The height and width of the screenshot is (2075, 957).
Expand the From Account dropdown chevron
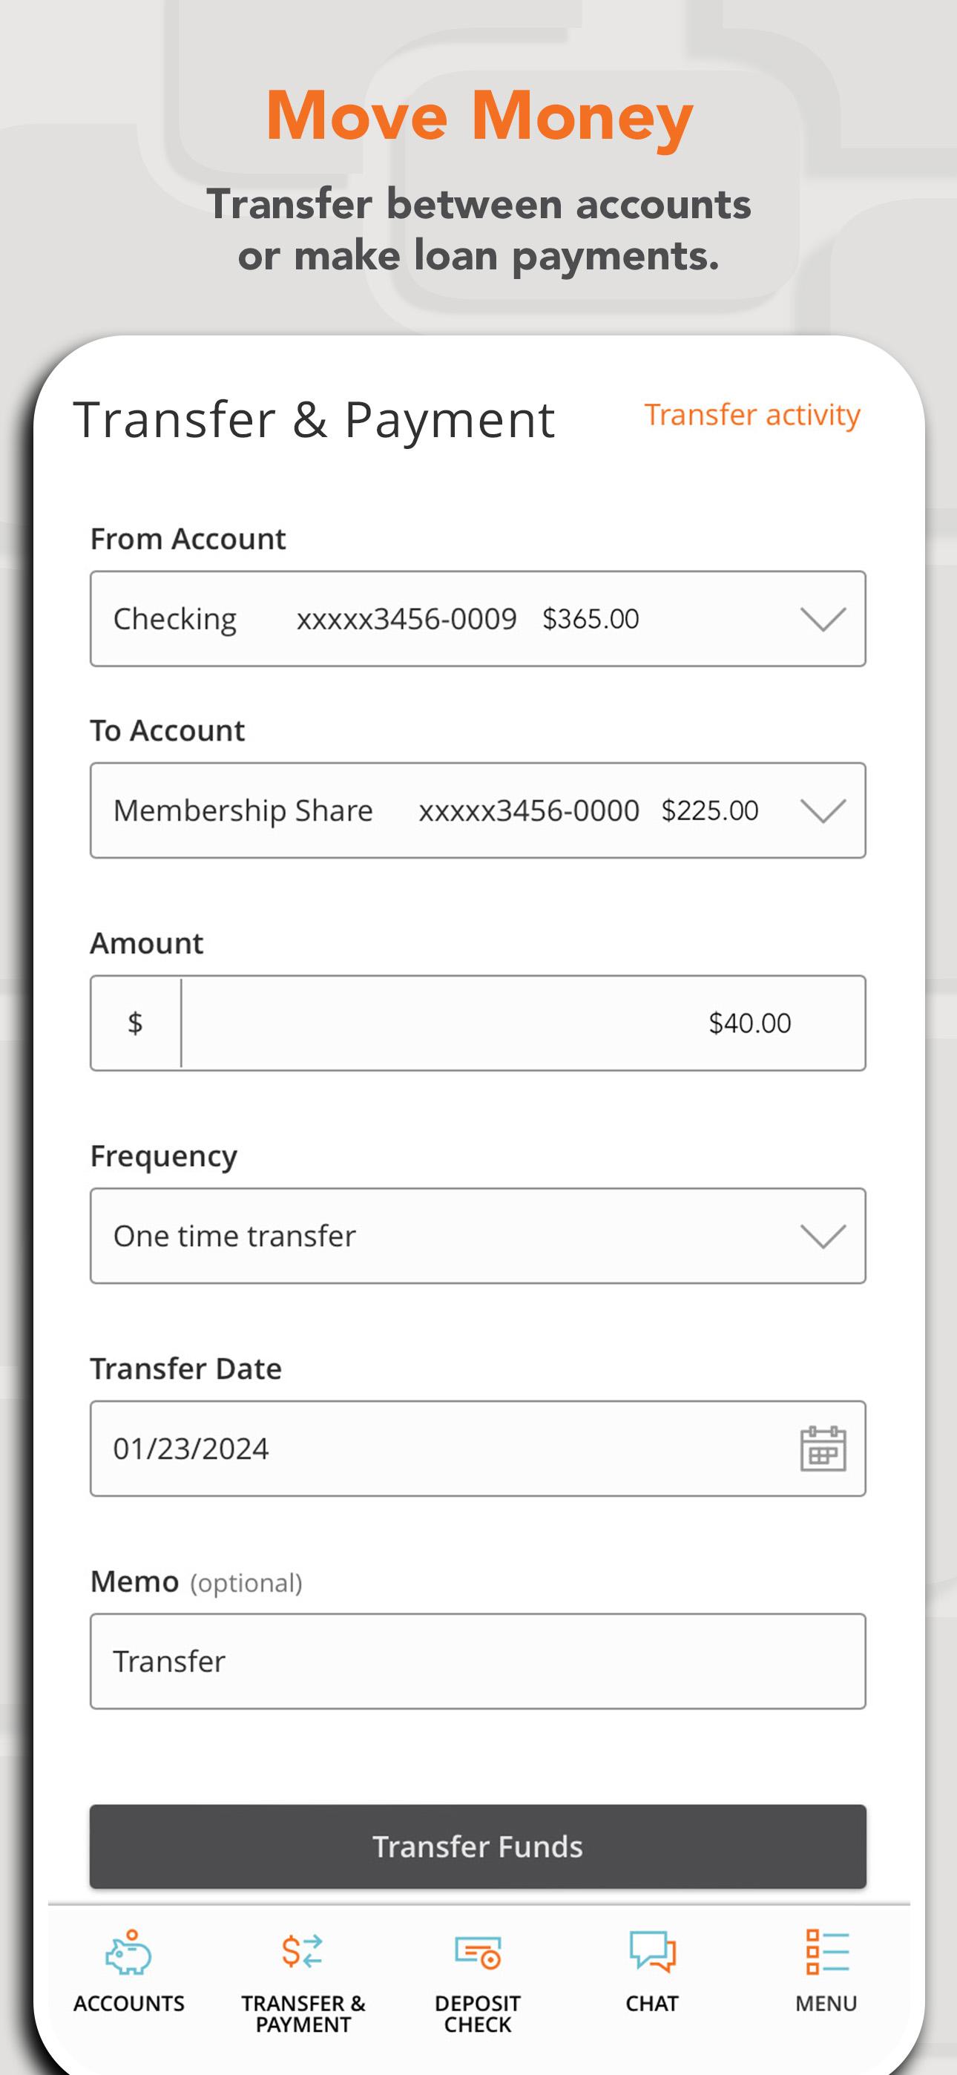pos(823,619)
